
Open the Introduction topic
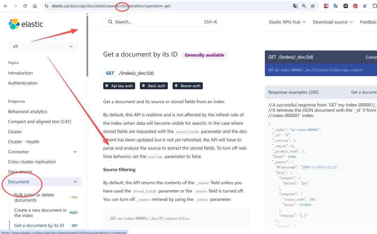pyautogui.click(x=21, y=73)
